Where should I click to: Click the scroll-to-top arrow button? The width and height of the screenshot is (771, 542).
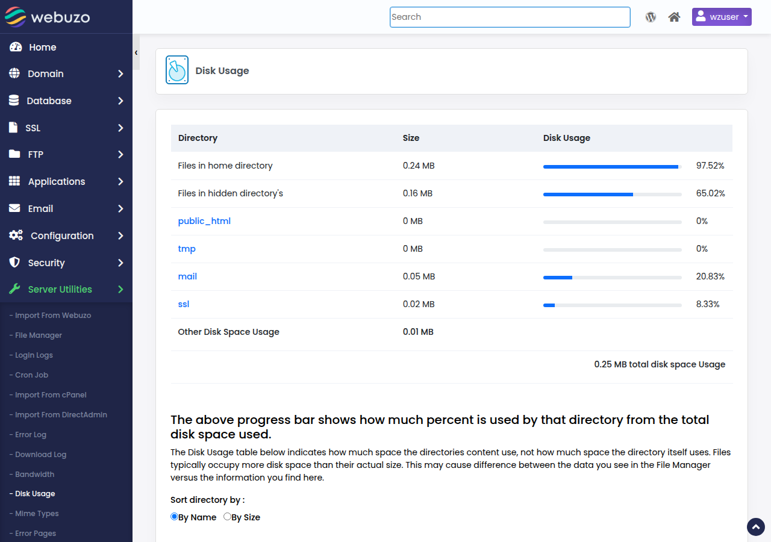[756, 527]
